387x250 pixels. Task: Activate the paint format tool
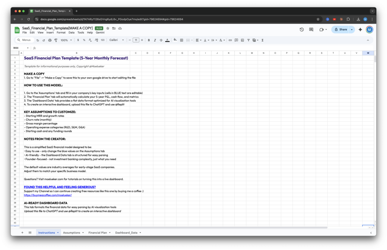(56, 40)
